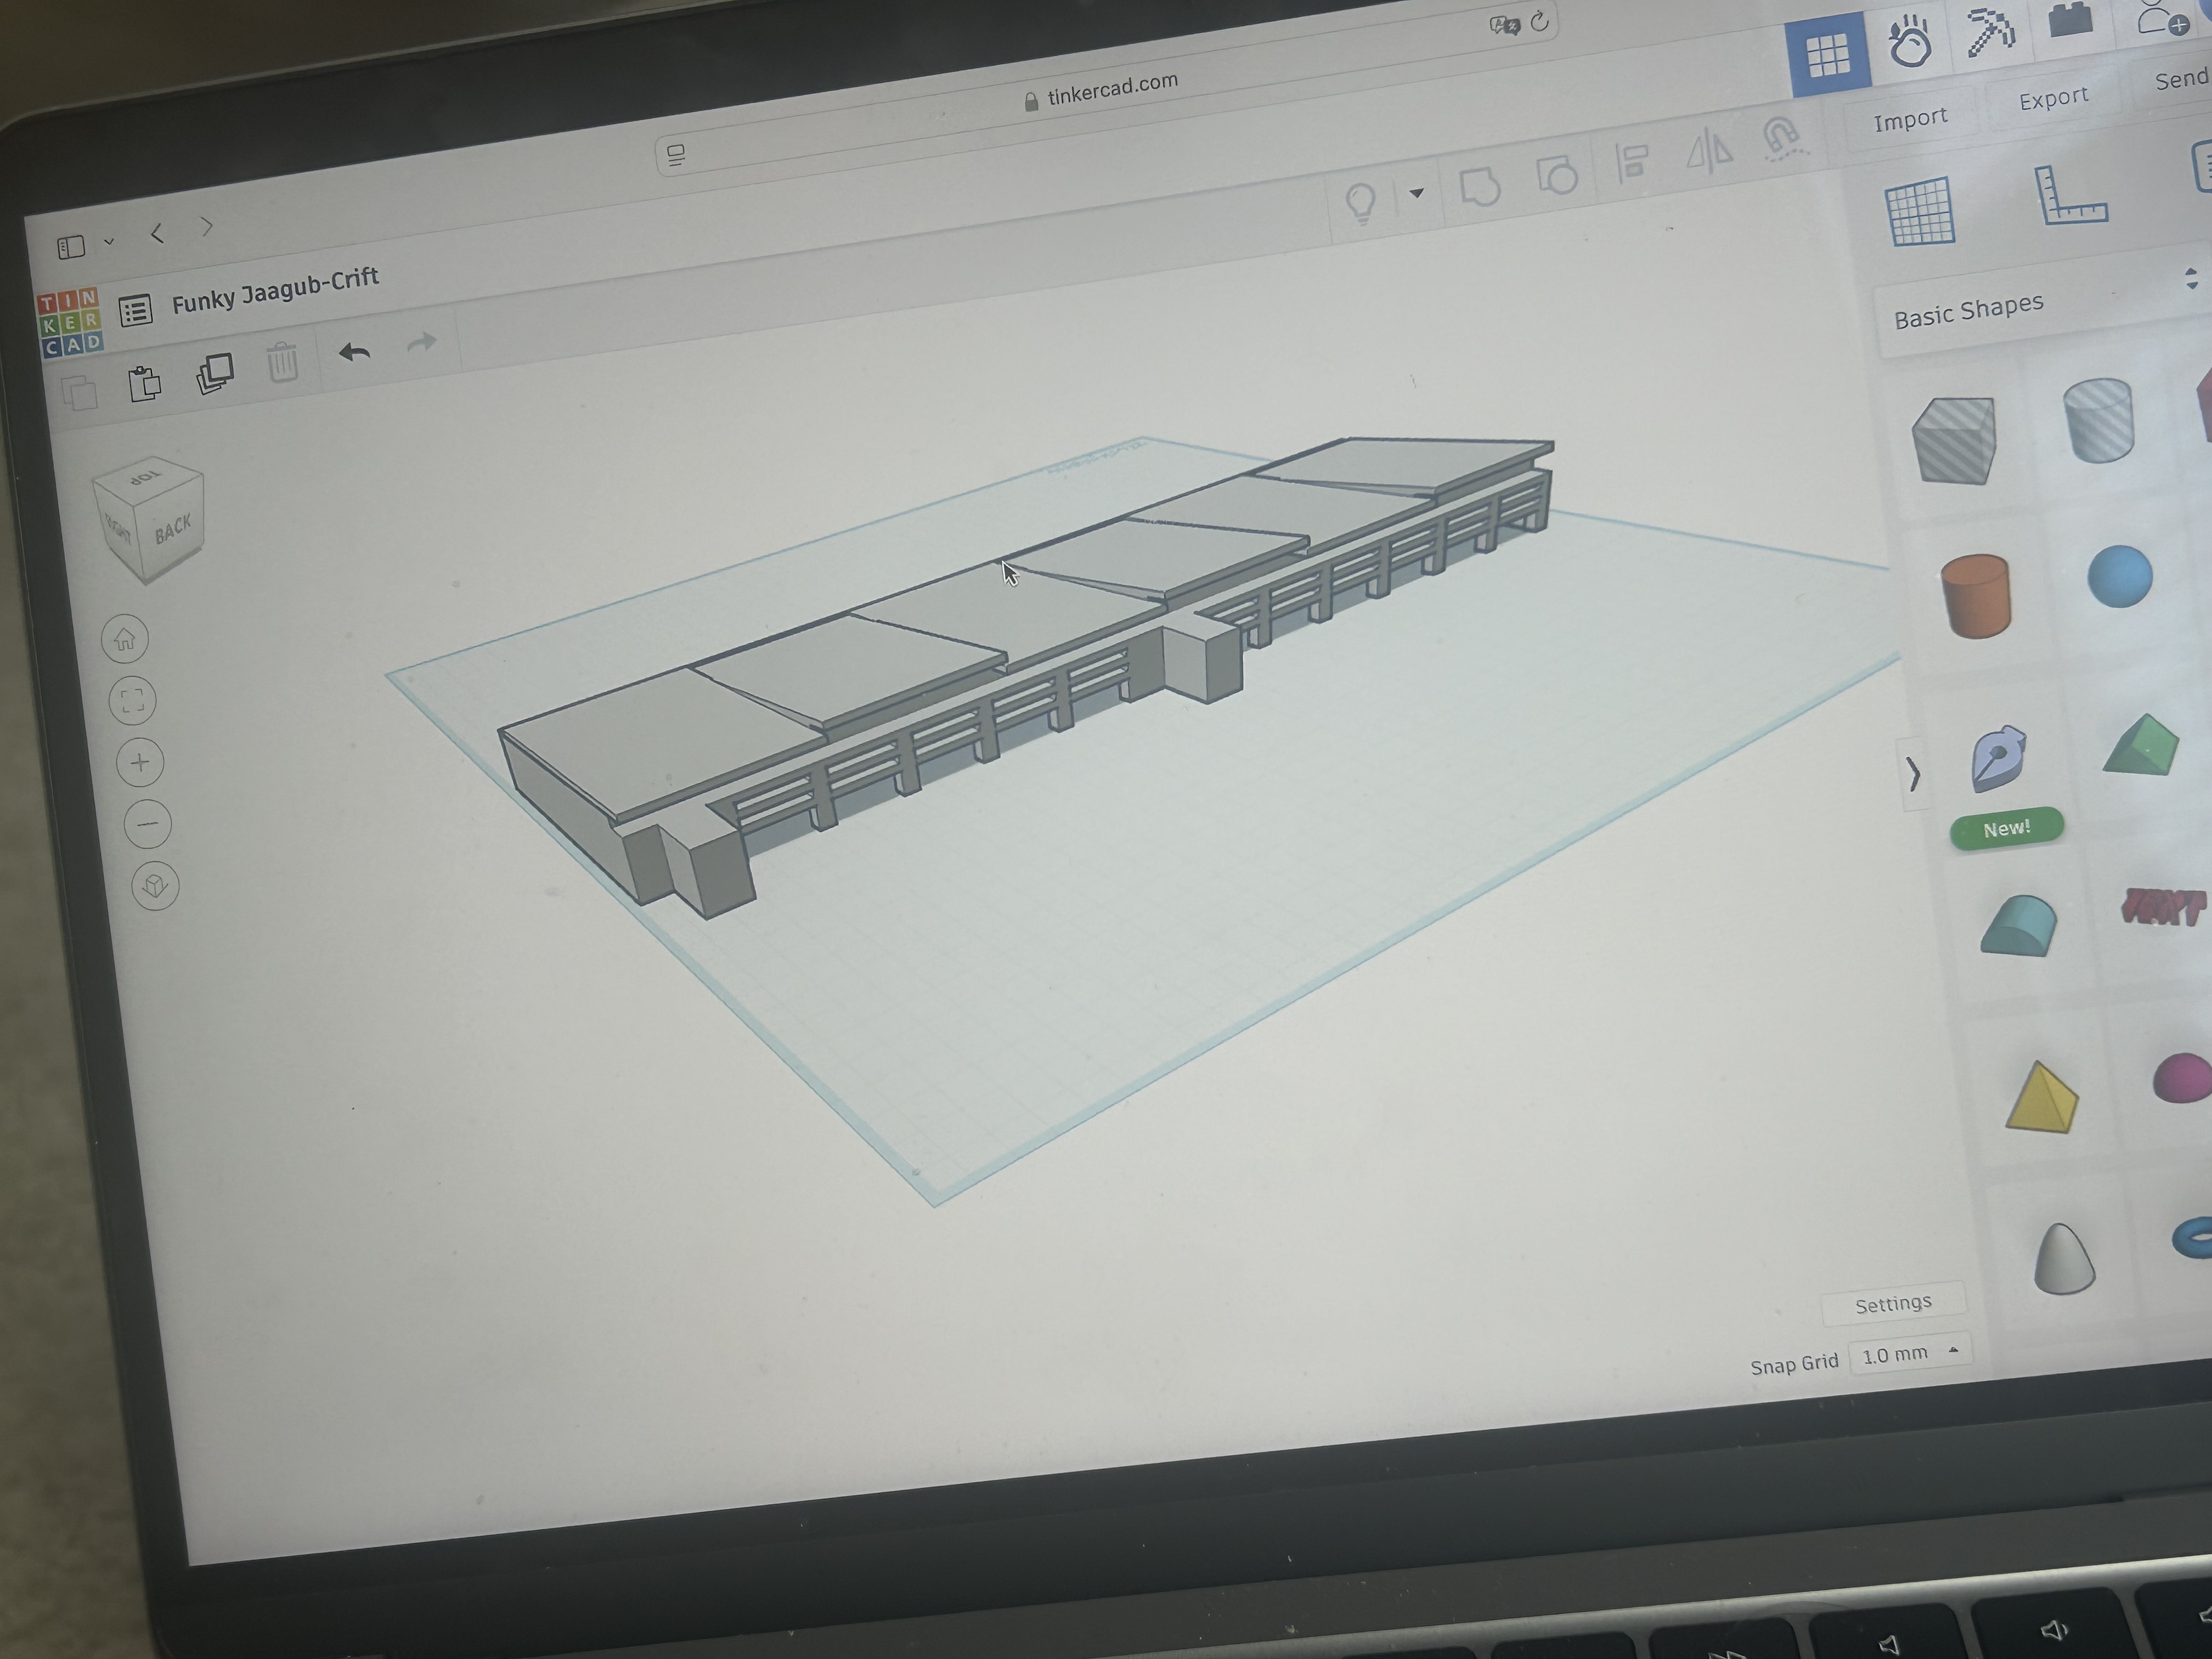
Task: Toggle the perspective/orthographic view cube icon
Action: coord(156,886)
